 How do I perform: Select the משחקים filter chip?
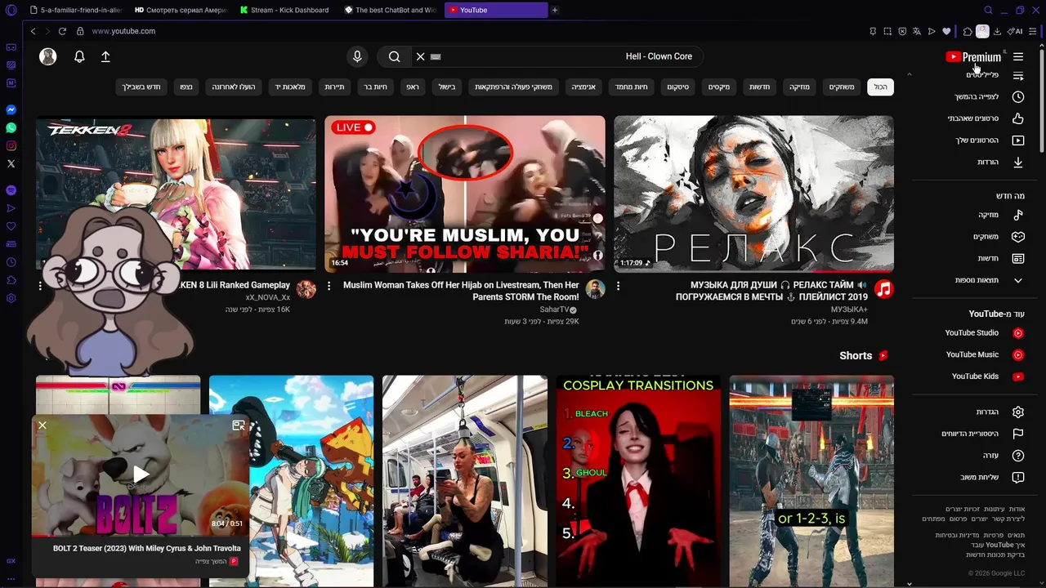point(842,87)
